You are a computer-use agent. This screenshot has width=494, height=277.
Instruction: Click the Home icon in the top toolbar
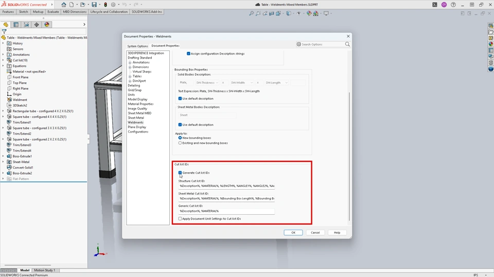64,5
